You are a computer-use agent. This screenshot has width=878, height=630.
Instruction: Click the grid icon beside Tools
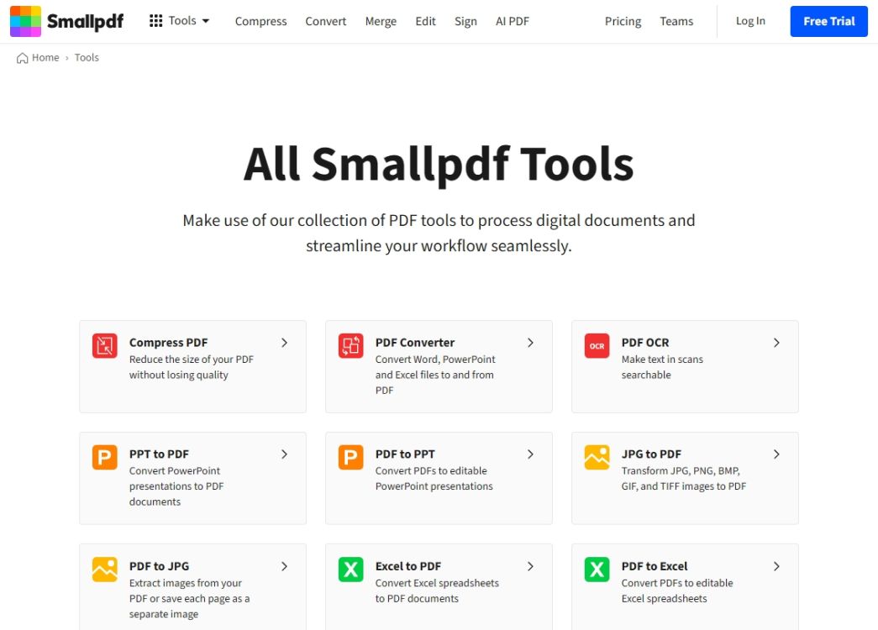click(x=156, y=20)
